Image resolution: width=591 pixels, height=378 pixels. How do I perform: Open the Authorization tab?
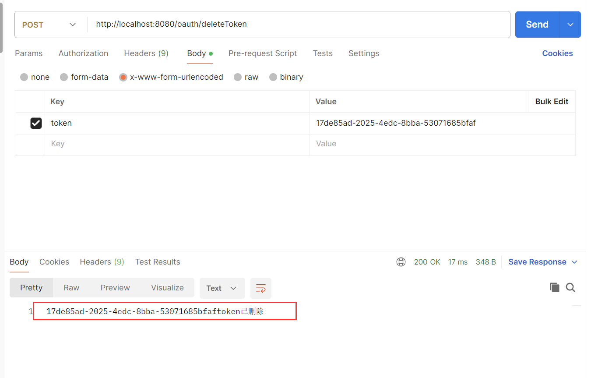point(83,53)
